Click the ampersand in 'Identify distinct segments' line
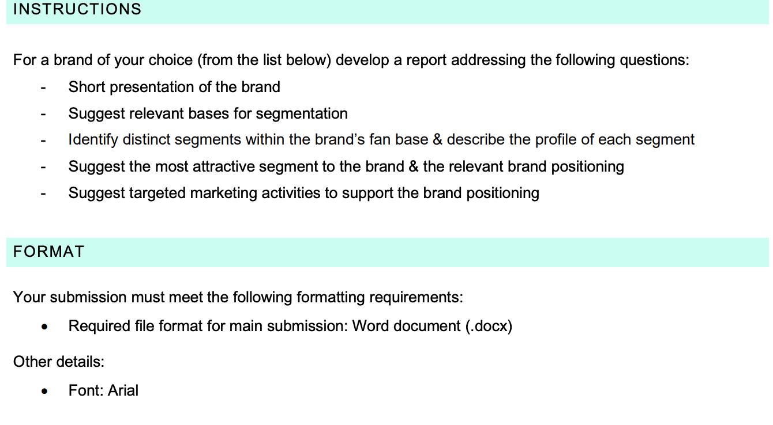The image size is (773, 425). pos(437,140)
